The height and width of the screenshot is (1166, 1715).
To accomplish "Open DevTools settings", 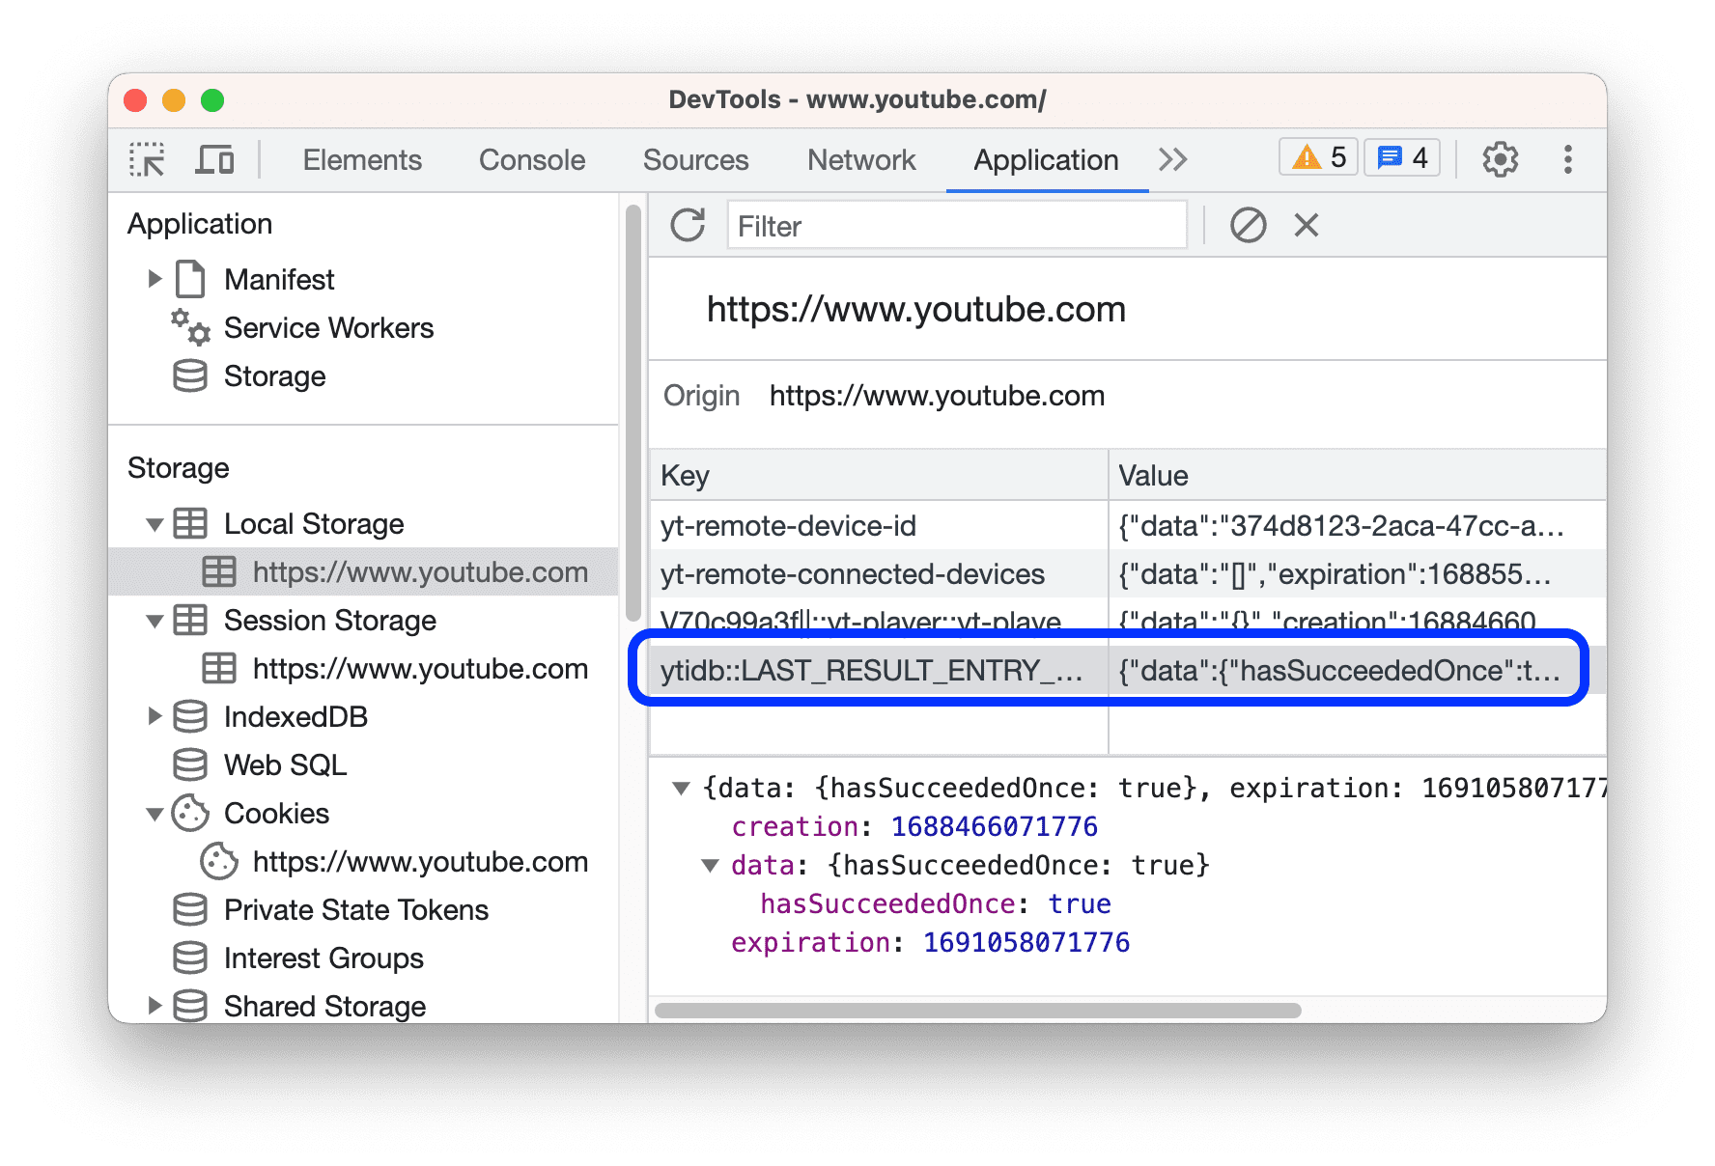I will pos(1500,158).
